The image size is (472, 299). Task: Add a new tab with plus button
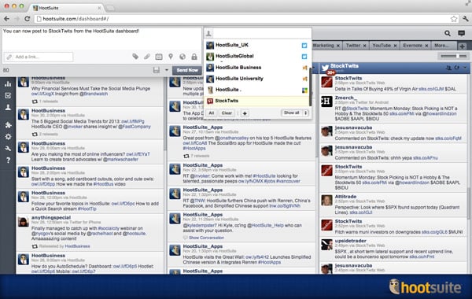(x=463, y=46)
